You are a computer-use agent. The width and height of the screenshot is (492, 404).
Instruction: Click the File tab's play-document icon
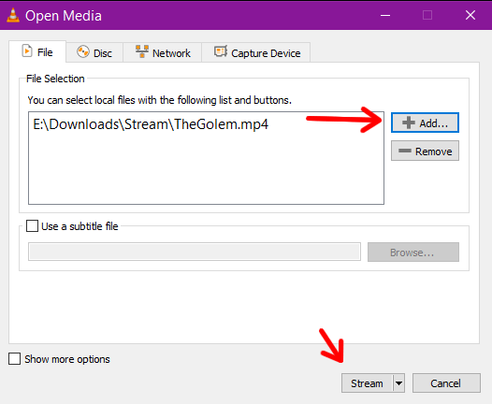point(27,51)
